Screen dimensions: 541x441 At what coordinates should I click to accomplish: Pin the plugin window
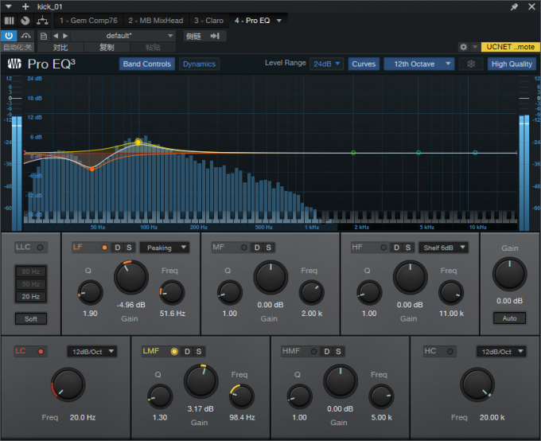(514, 6)
